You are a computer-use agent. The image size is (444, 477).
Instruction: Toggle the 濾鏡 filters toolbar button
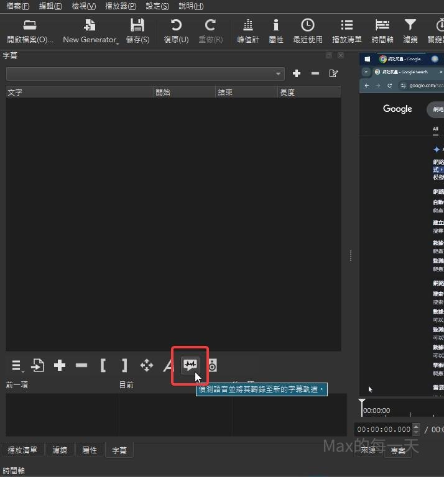pyautogui.click(x=410, y=31)
